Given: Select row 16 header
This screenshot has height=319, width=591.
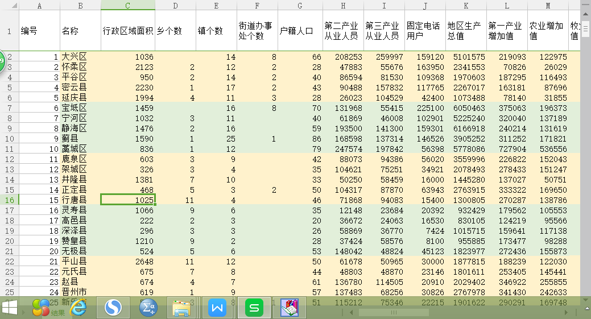Looking at the screenshot, I should (x=9, y=200).
